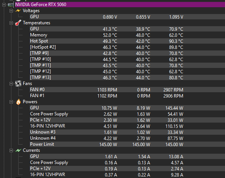
Task: Click the Temperatures thermometer icon
Action: (18, 23)
